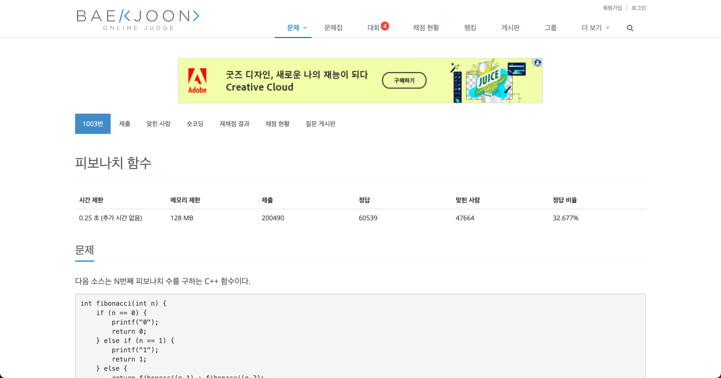
Task: Open the 대회 contests menu
Action: pos(373,28)
